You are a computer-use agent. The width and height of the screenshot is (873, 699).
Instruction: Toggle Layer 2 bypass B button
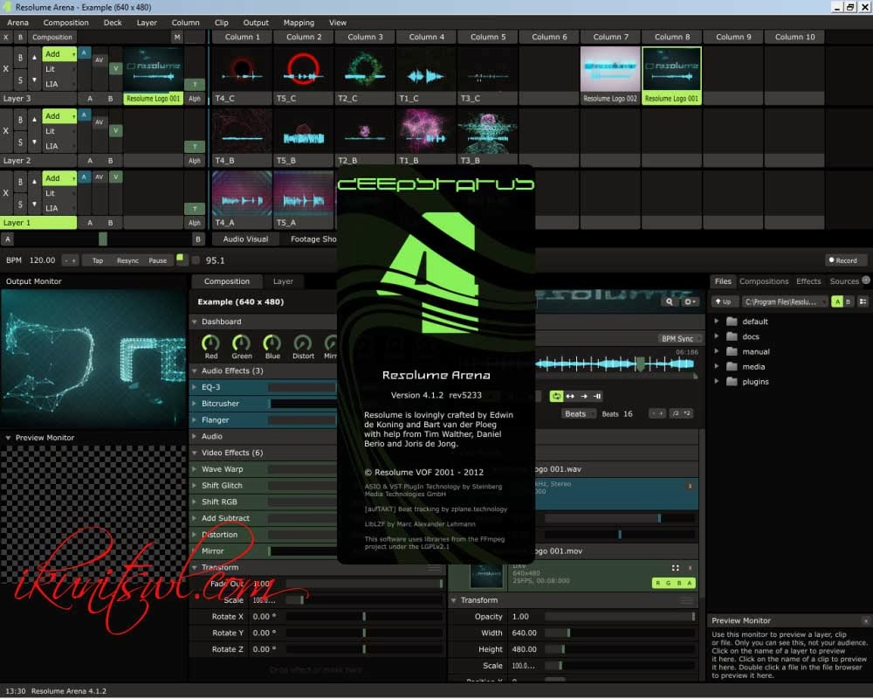click(x=20, y=120)
